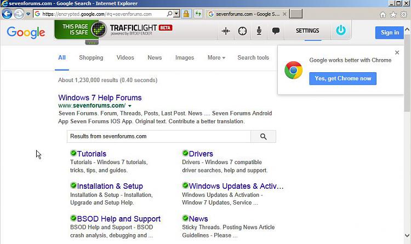Screen dimensions: 411x244
Task: Click the TrafficLight crosshair target icon
Action: click(242, 31)
